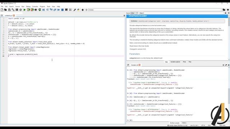Open the Source dropdown in Help pane

coord(134,13)
